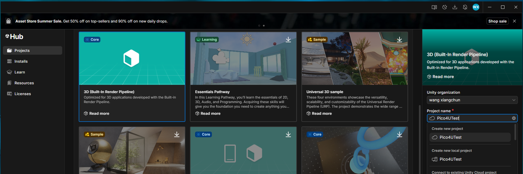Open Resources in sidebar
Image resolution: width=523 pixels, height=174 pixels.
click(32, 83)
